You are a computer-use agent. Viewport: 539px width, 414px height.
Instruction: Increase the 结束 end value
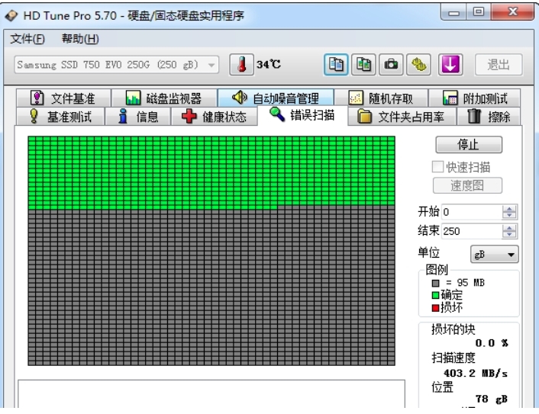509,228
